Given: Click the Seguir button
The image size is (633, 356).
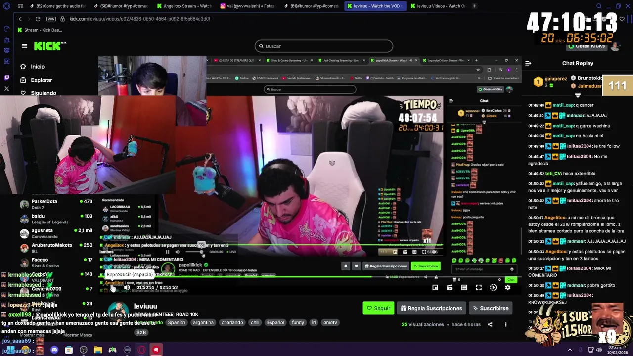Looking at the screenshot, I should point(378,308).
